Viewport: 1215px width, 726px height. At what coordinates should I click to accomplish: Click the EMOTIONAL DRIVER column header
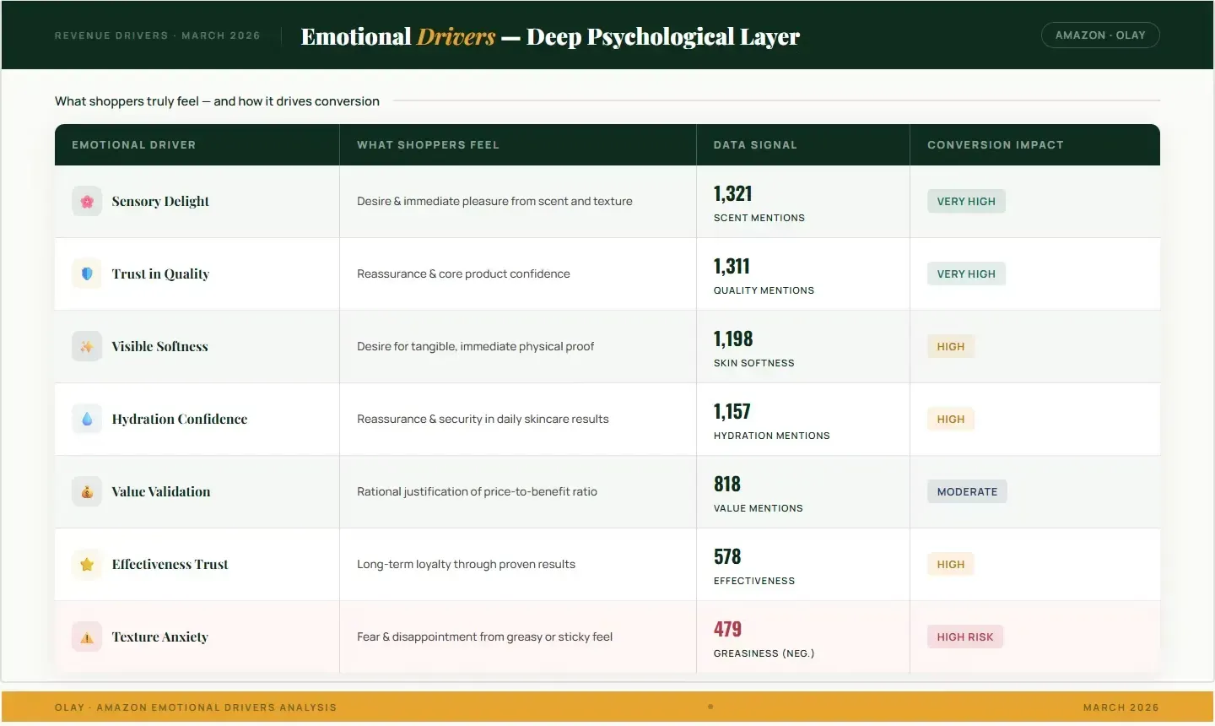tap(133, 145)
